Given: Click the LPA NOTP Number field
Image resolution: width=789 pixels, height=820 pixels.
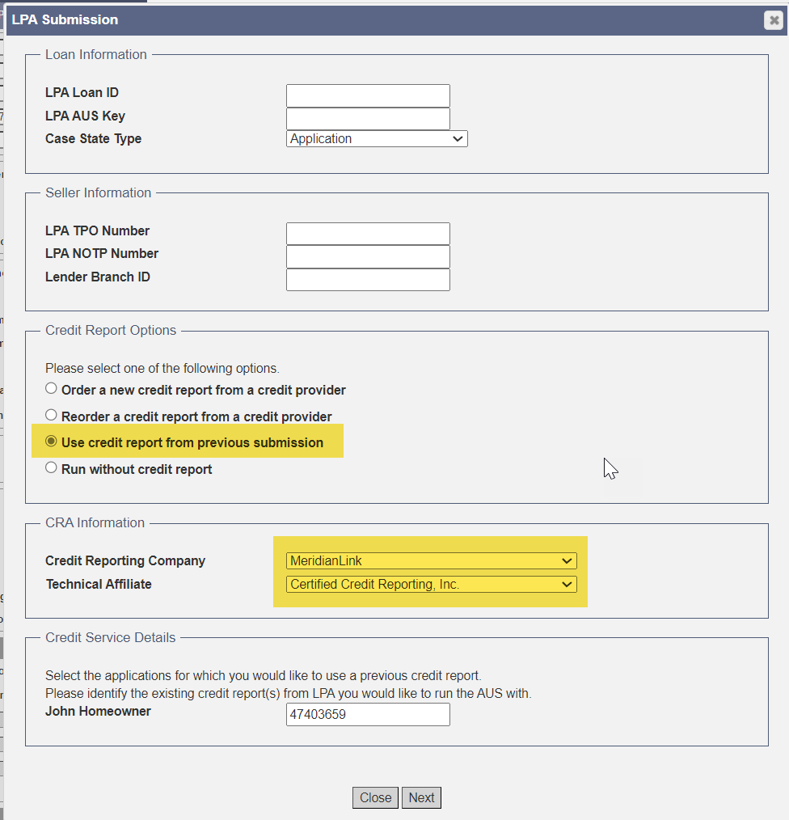Looking at the screenshot, I should 368,257.
